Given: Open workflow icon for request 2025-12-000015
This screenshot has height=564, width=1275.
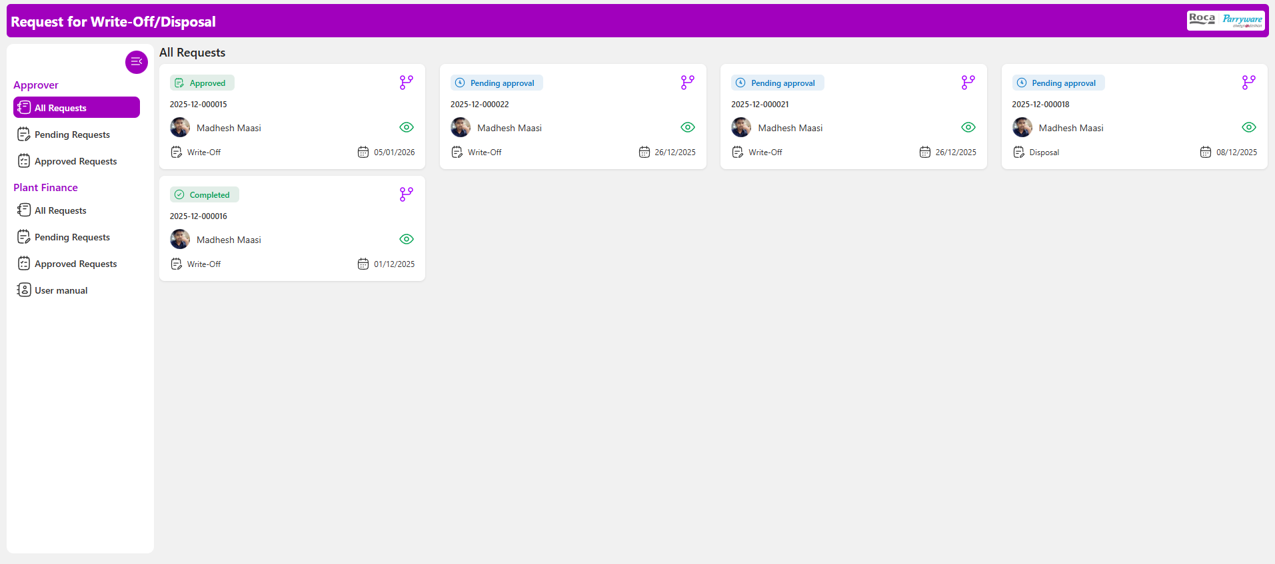Looking at the screenshot, I should coord(406,83).
